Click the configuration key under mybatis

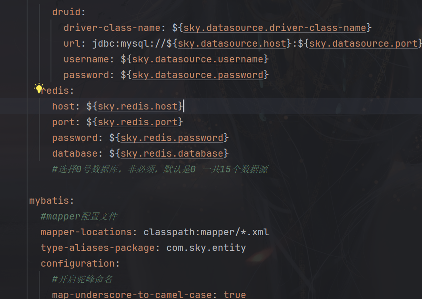[x=78, y=264]
